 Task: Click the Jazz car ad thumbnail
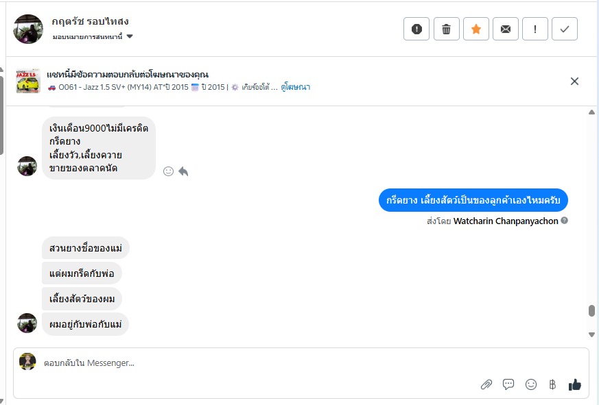coord(28,81)
